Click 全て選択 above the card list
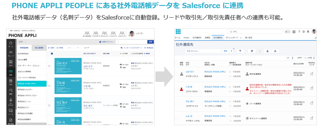 coord(51,48)
